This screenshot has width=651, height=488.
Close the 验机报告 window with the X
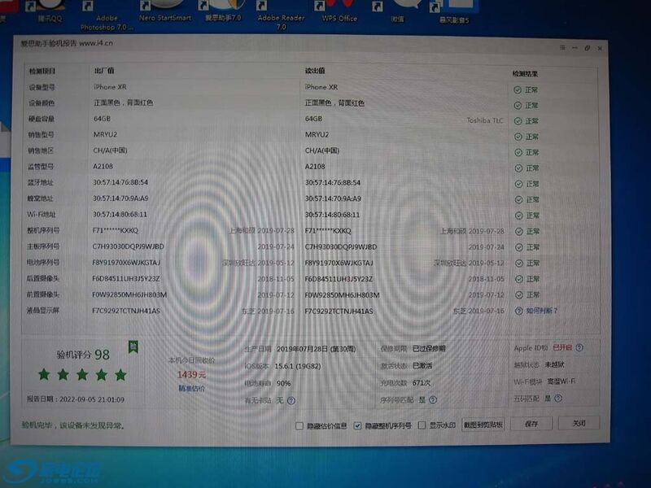(600, 49)
